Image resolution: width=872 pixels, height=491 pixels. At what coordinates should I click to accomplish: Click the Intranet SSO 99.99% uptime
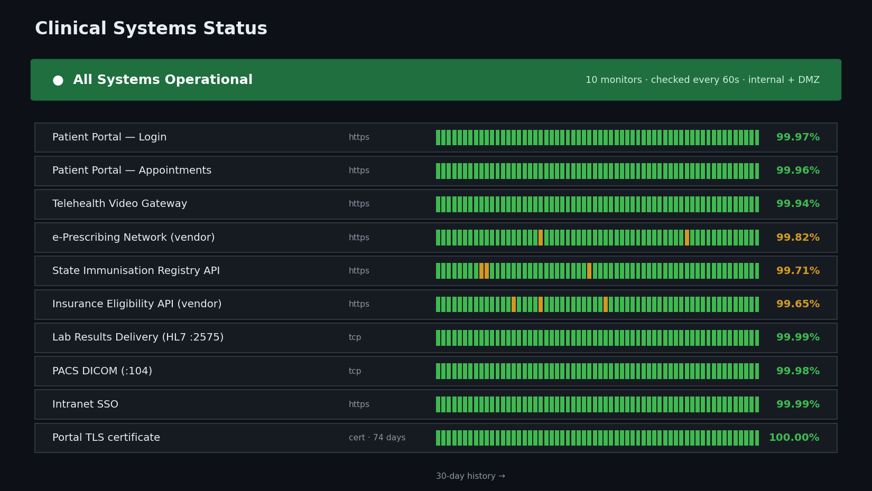[x=798, y=404]
